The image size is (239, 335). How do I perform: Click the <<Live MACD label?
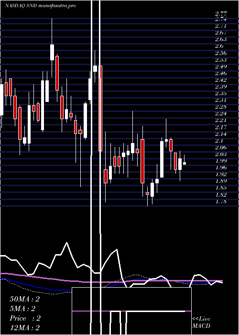(201, 323)
